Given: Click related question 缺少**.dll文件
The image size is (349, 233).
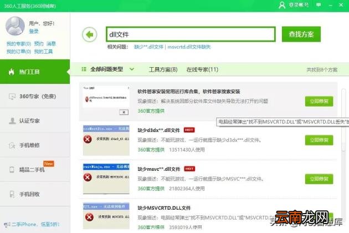Looking at the screenshot, I should point(148,47).
